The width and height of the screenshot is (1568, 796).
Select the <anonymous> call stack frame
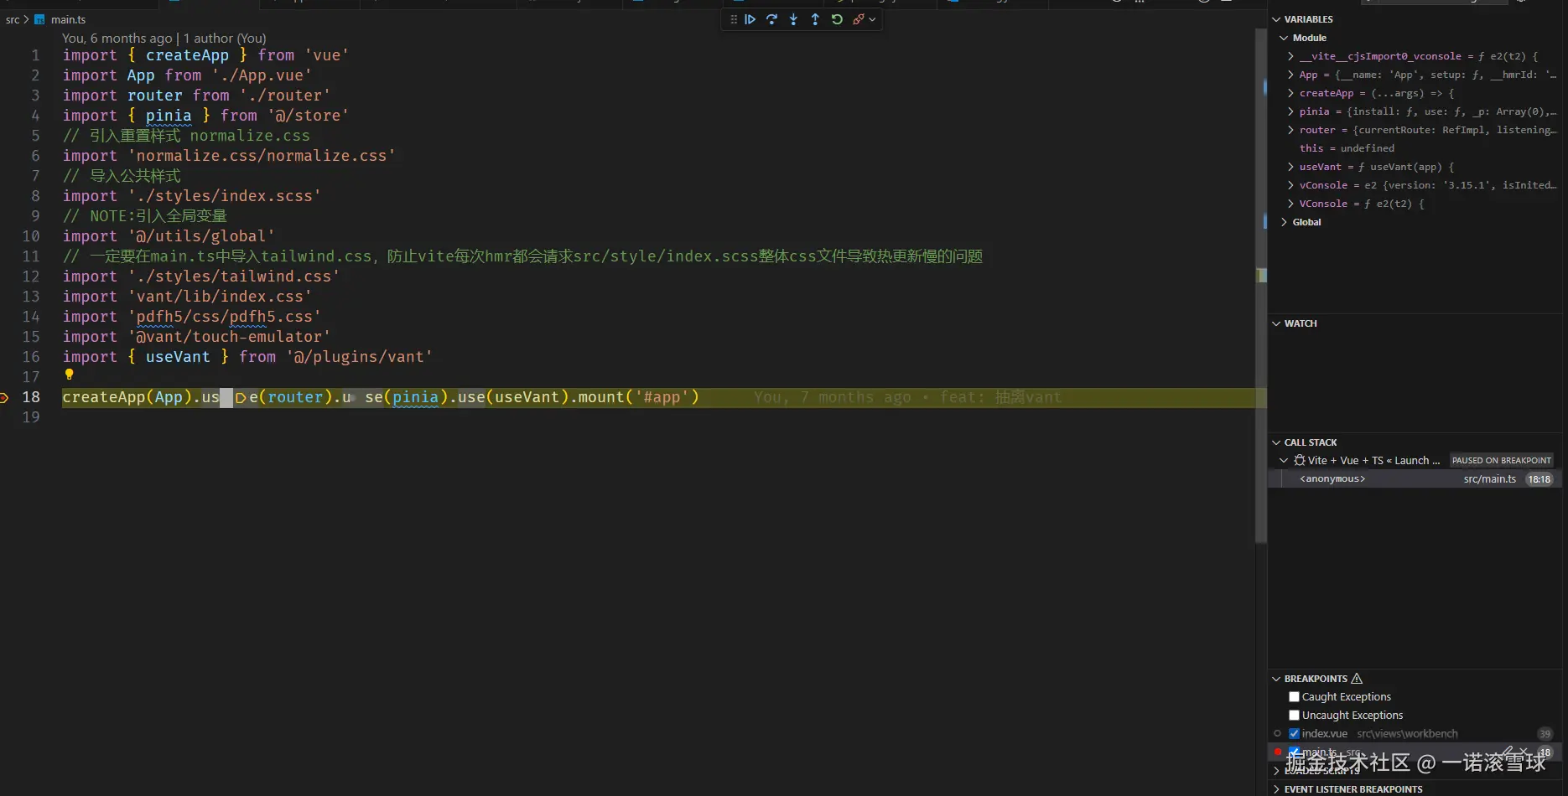tap(1415, 479)
